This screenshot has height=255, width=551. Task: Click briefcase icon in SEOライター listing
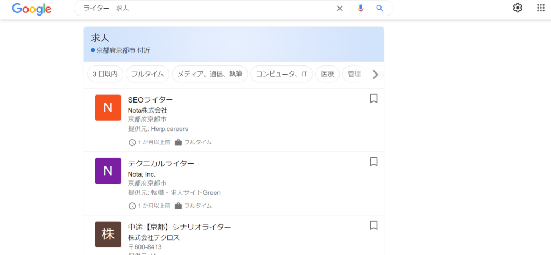click(178, 142)
